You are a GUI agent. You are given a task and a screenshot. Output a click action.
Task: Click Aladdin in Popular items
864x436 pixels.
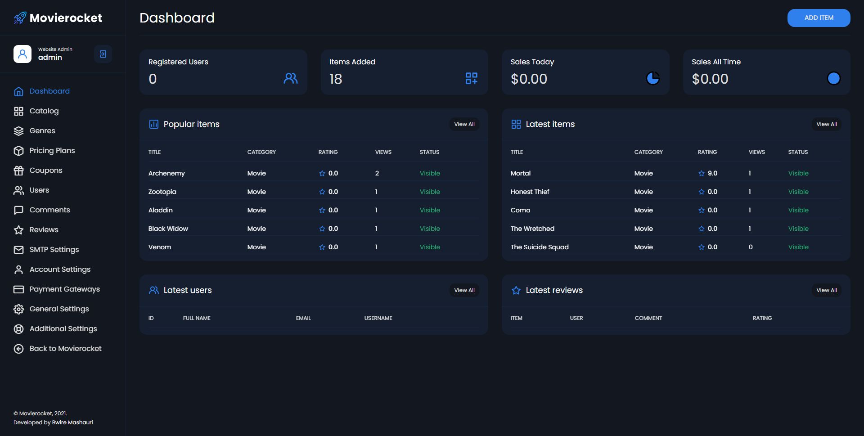pyautogui.click(x=161, y=210)
